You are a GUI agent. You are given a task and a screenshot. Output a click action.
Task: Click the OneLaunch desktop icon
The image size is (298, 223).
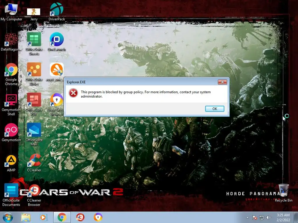57,42
